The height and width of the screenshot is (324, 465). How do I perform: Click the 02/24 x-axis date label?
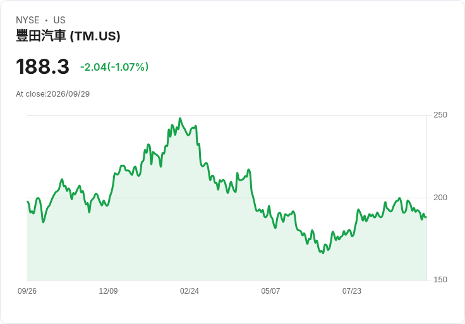coord(189,291)
